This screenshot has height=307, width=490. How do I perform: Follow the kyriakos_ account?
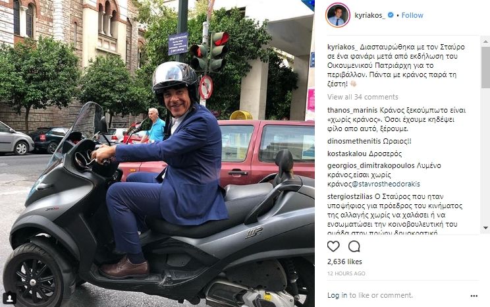point(412,15)
